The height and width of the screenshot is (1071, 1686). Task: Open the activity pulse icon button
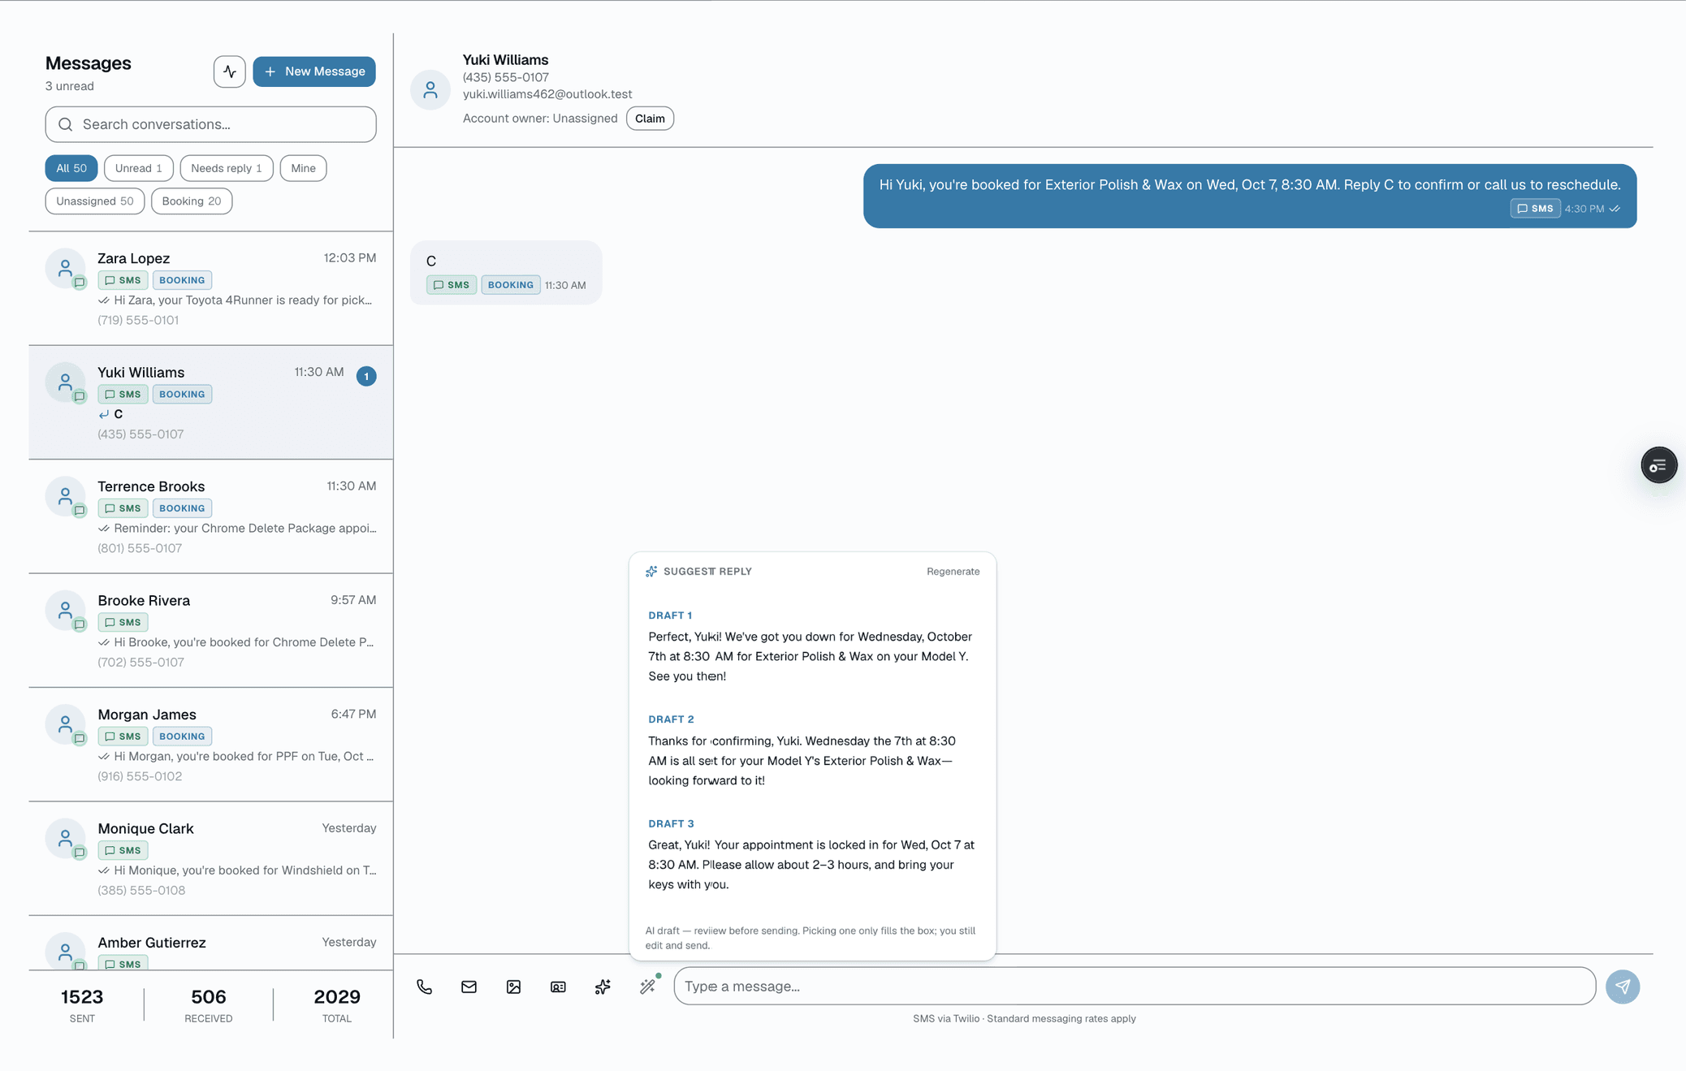click(x=230, y=71)
